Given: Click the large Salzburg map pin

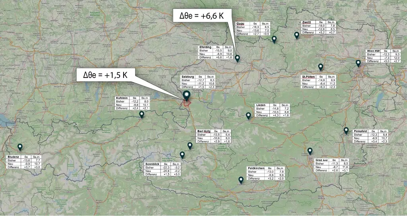Looking at the screenshot, I should pos(186,96).
